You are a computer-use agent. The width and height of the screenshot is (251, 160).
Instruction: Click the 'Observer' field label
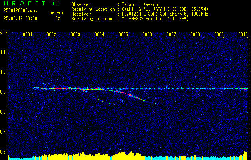(81, 4)
